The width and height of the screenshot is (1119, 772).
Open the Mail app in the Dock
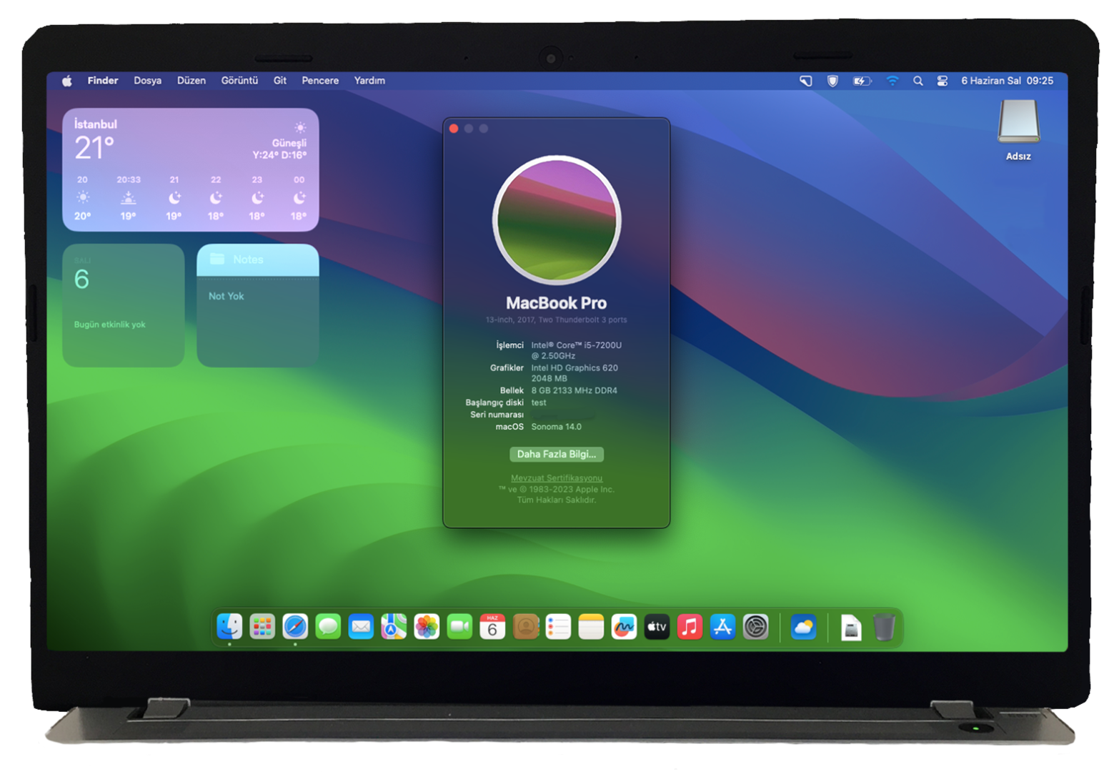click(x=361, y=627)
